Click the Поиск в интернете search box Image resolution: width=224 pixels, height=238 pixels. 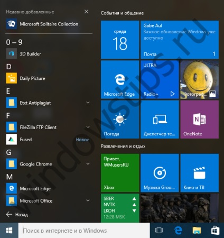pyautogui.click(x=84, y=231)
